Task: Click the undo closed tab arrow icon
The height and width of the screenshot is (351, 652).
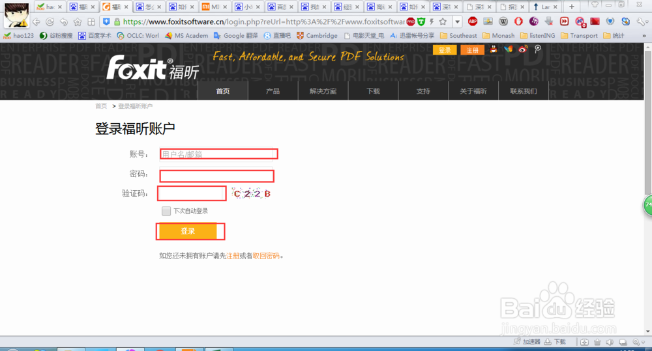Action: pyautogui.click(x=64, y=21)
